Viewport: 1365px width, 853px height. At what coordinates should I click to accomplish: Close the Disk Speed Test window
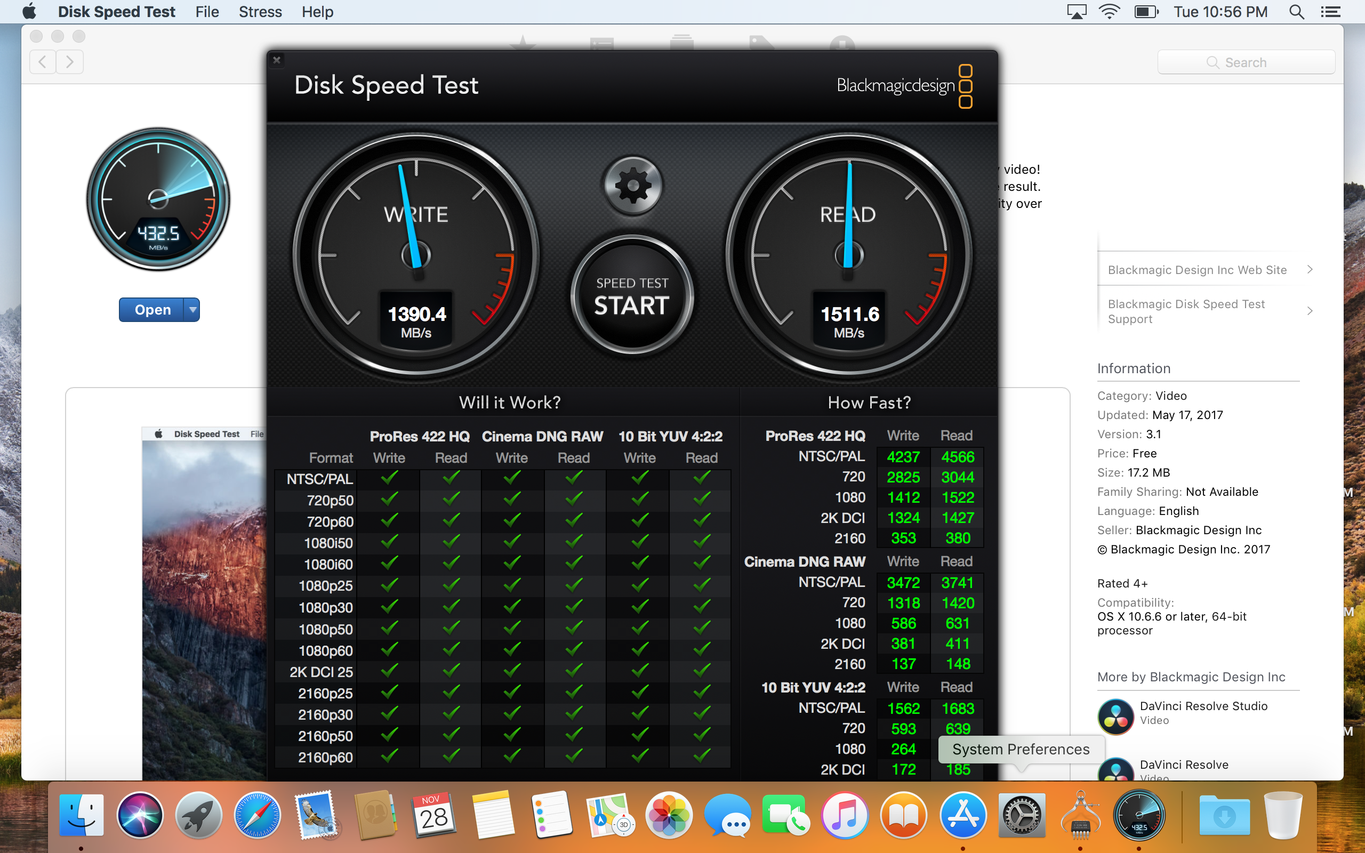[277, 60]
